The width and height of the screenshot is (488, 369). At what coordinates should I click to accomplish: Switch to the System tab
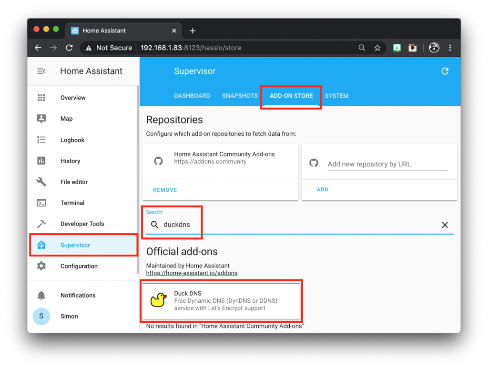click(336, 96)
